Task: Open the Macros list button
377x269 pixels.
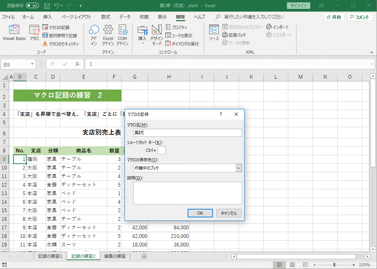Action: 34,32
